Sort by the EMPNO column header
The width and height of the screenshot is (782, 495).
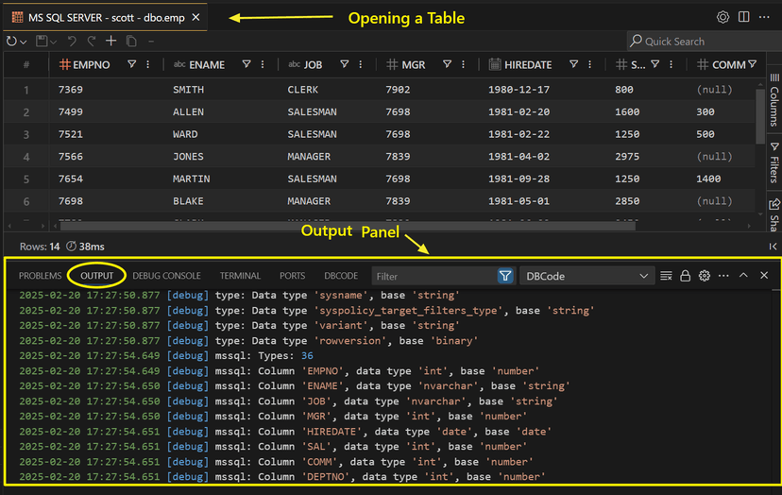(x=92, y=65)
